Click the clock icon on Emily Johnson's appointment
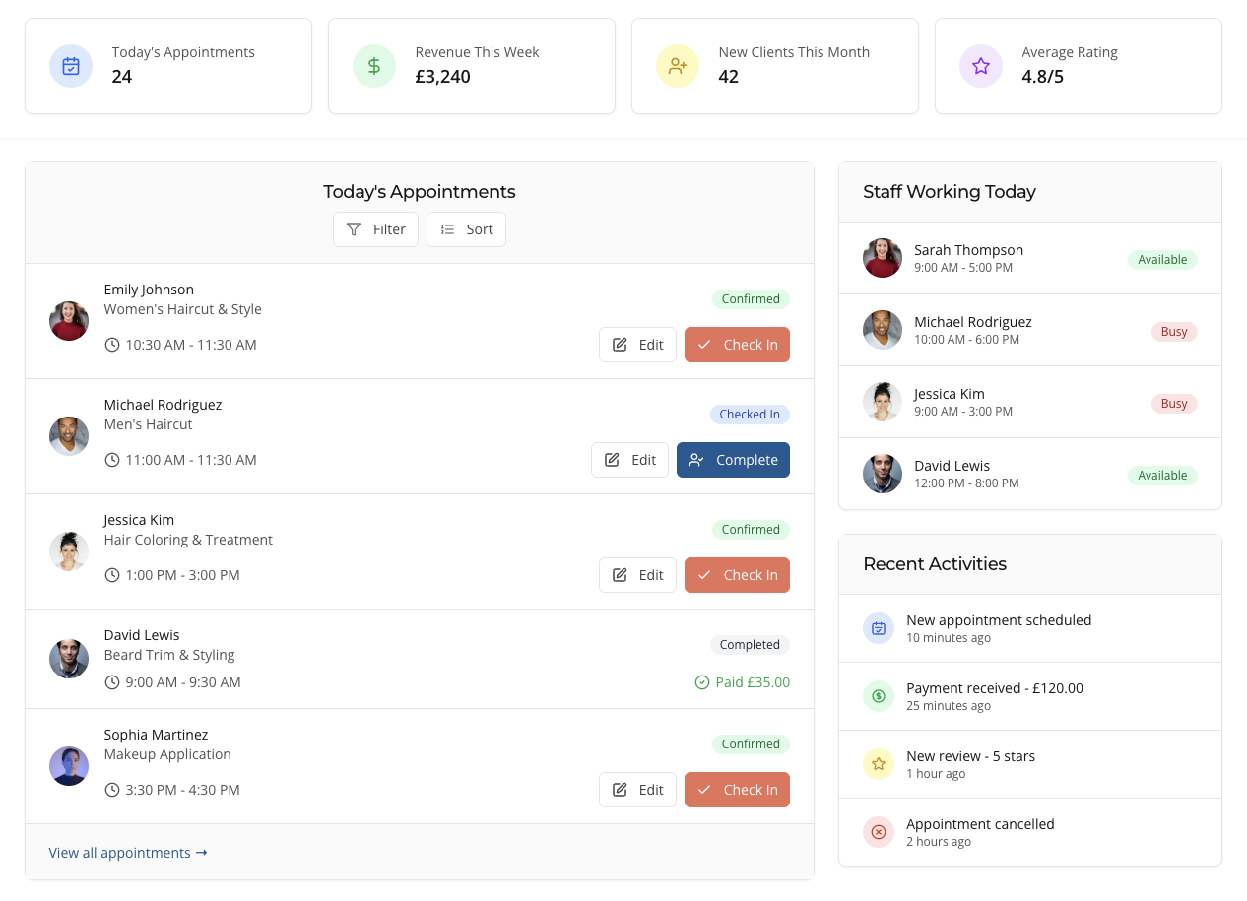This screenshot has height=901, width=1247. tap(111, 345)
